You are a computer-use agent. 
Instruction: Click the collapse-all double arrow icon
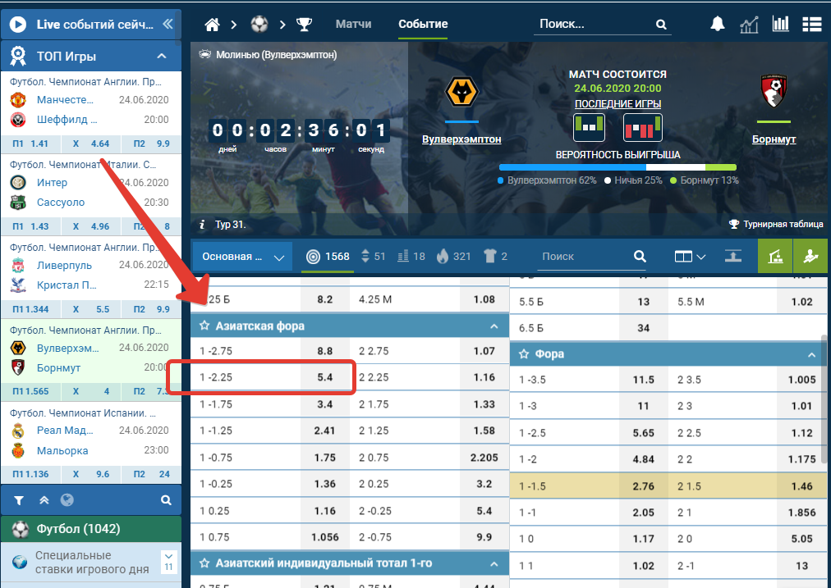(x=44, y=500)
